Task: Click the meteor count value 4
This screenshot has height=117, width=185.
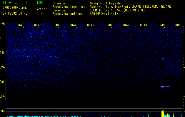Action: (x=42, y=13)
